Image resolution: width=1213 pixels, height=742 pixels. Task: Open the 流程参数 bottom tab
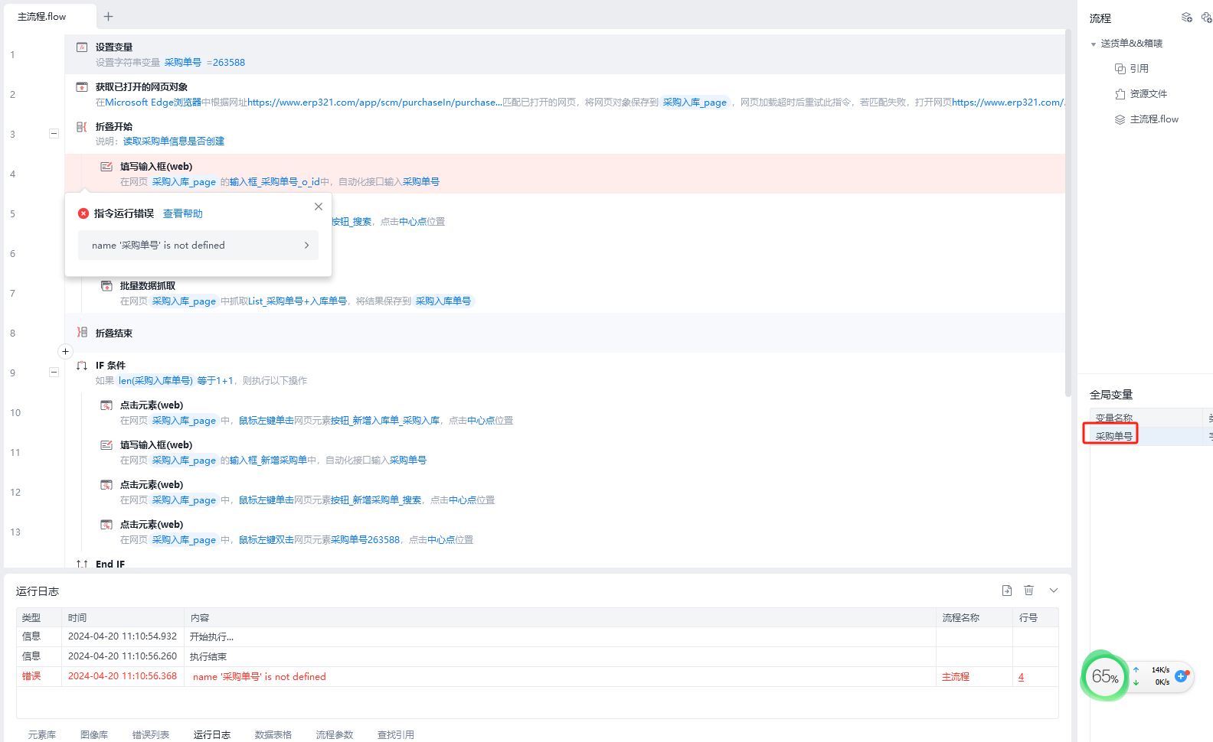[335, 734]
